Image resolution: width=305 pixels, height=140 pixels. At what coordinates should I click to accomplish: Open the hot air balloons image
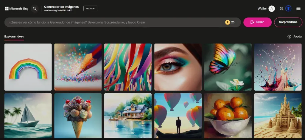point(178,116)
